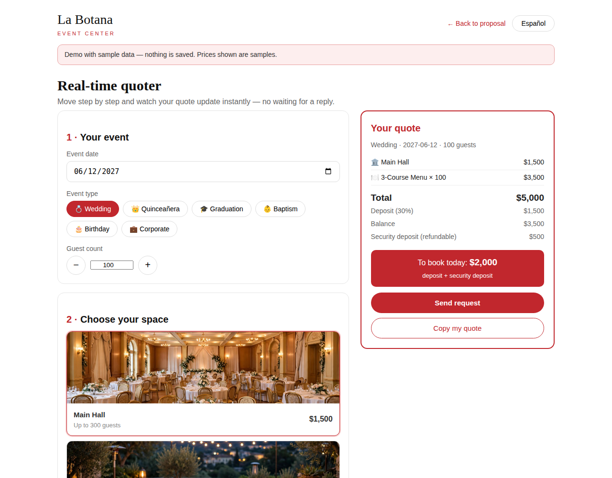Click the Security deposit (refundable) label
Image resolution: width=612 pixels, height=478 pixels.
[414, 237]
